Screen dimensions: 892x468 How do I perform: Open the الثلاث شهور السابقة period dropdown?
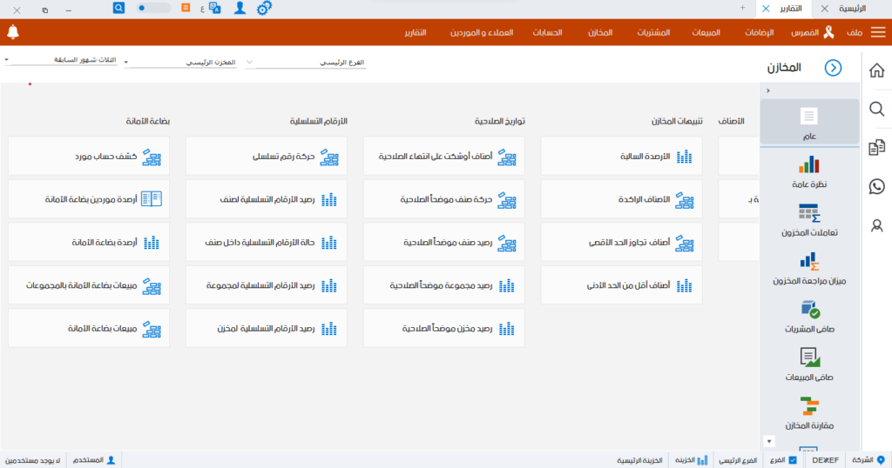point(61,60)
